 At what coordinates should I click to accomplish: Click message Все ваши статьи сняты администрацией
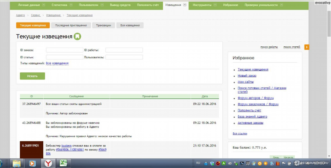pyautogui.click(x=74, y=104)
